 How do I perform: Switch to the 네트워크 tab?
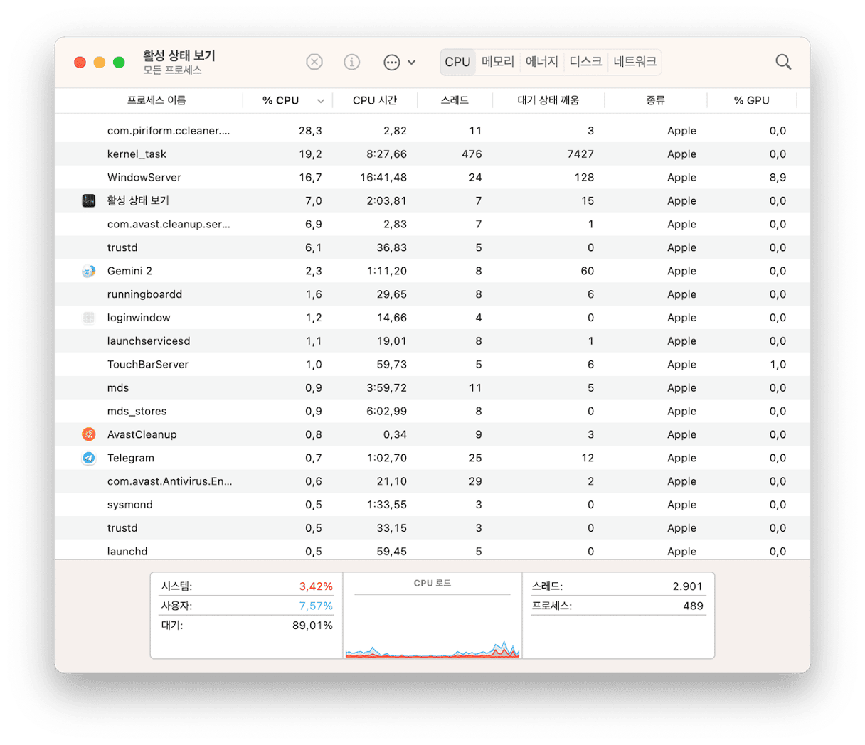coord(635,62)
